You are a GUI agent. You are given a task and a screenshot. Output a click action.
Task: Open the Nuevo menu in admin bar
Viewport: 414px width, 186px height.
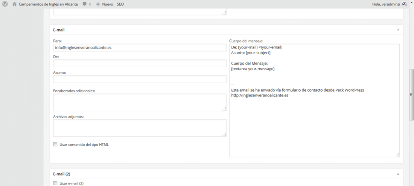tap(108, 4)
